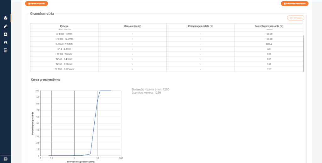Click the 83,50 passing percentage cell
The width and height of the screenshot is (322, 163).
[x=269, y=44]
